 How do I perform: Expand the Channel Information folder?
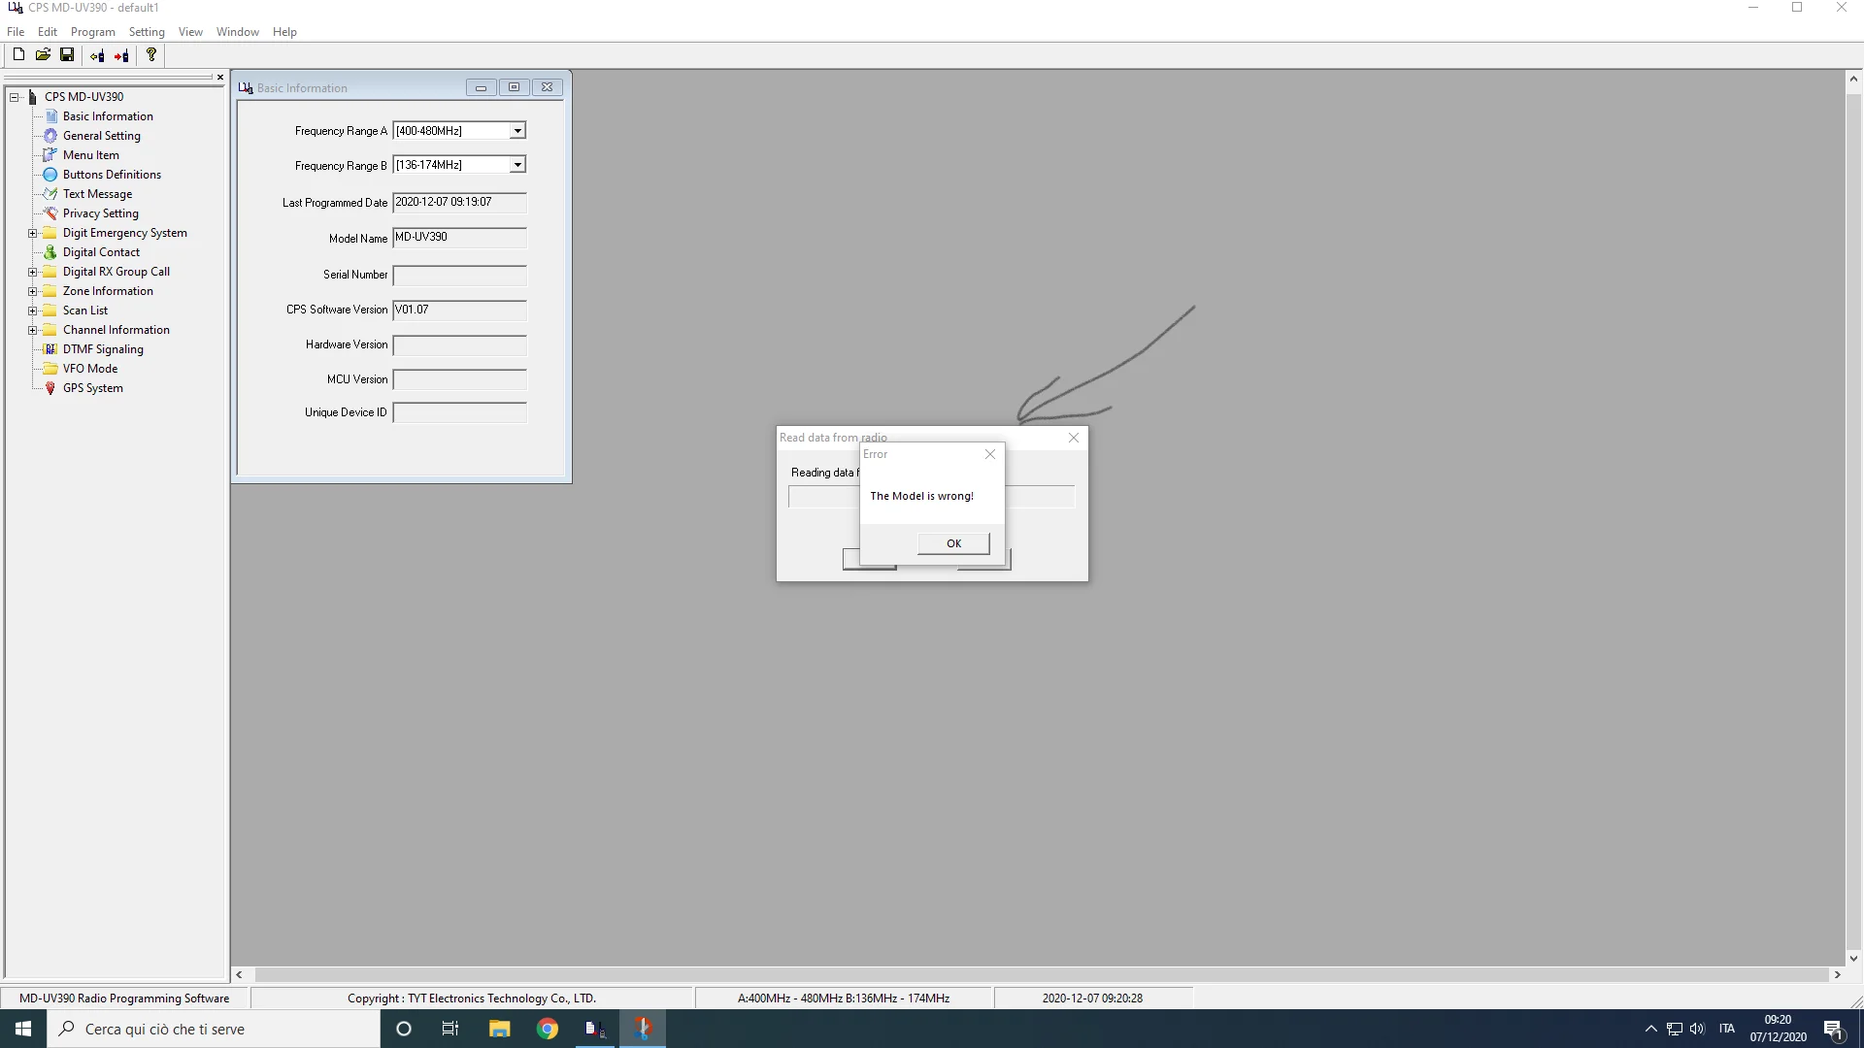point(32,330)
